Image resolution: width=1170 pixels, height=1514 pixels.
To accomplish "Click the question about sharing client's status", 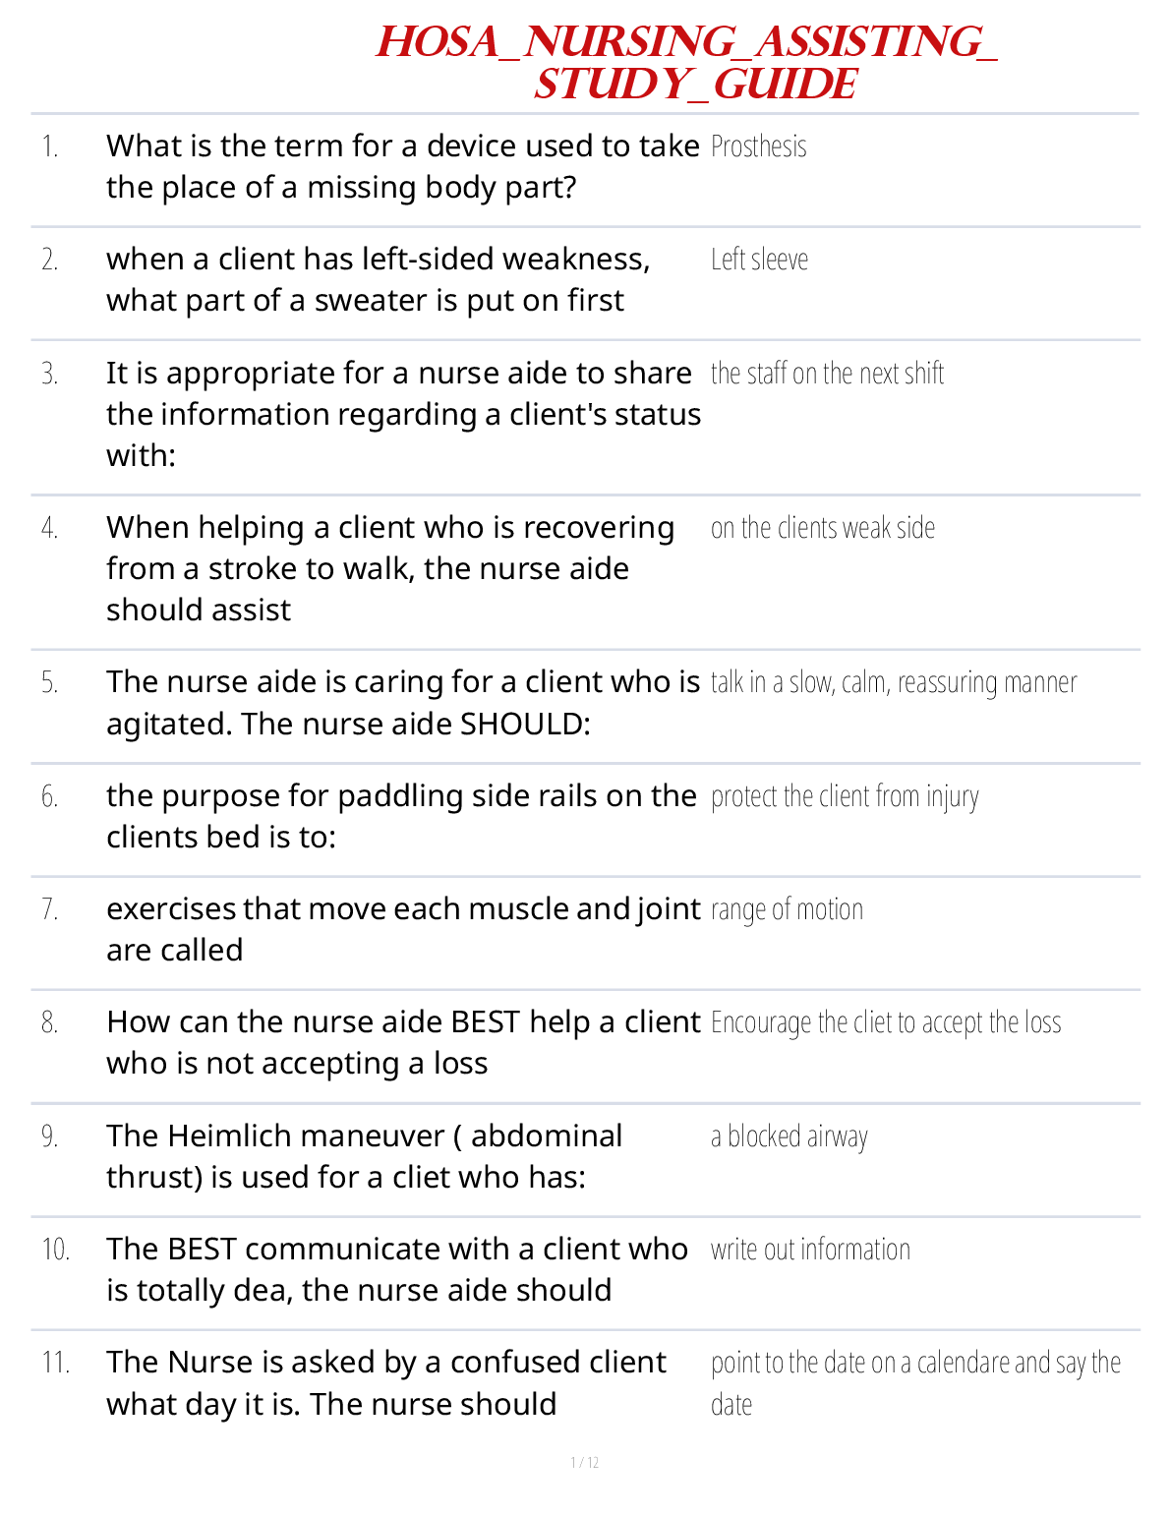I will point(403,414).
